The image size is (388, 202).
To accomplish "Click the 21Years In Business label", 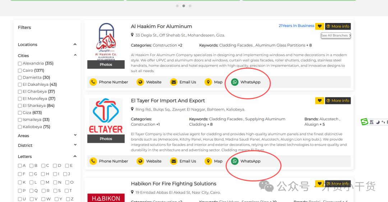I will [x=296, y=26].
